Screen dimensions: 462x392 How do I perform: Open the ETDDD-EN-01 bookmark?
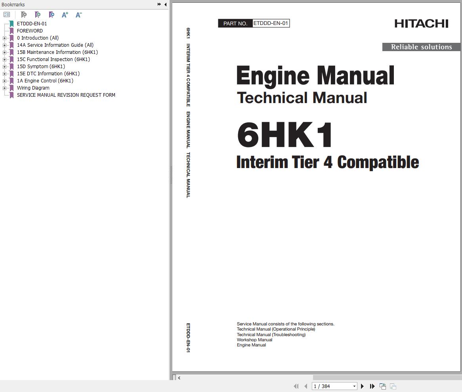(32, 23)
